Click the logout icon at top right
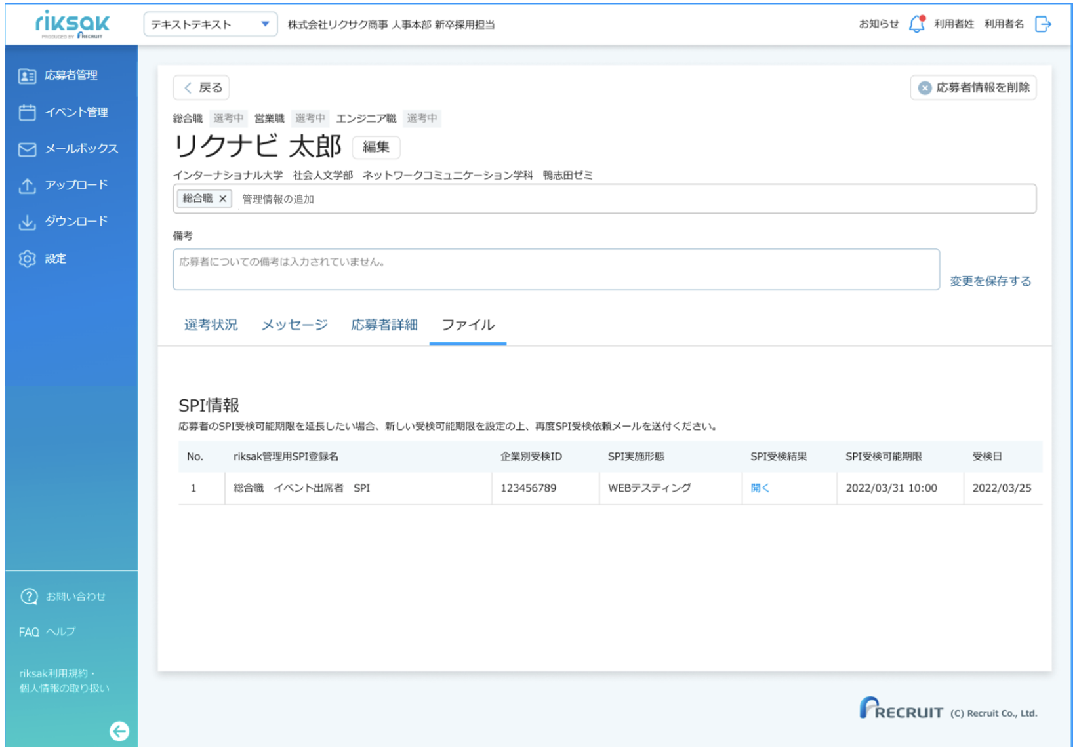1077x750 pixels. click(1043, 24)
